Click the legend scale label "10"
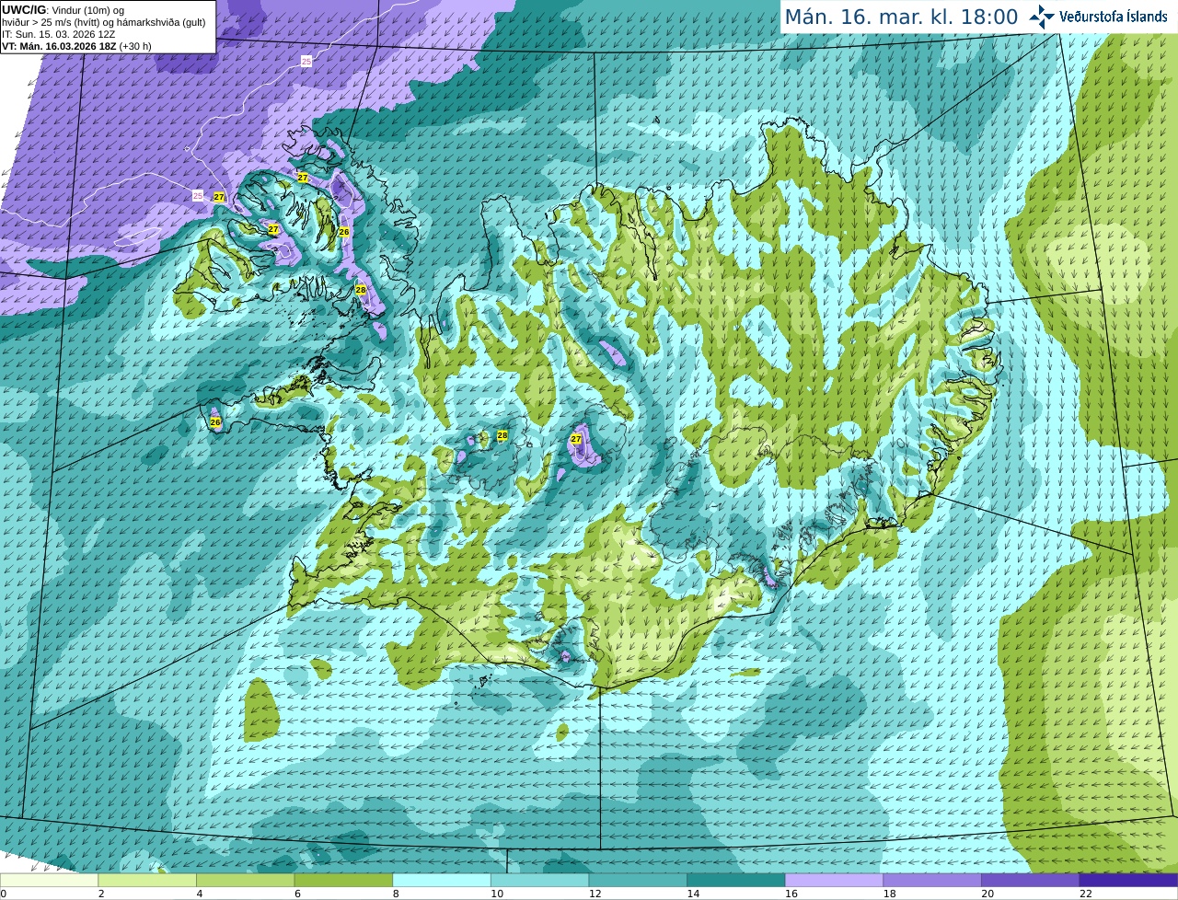 coord(497,894)
